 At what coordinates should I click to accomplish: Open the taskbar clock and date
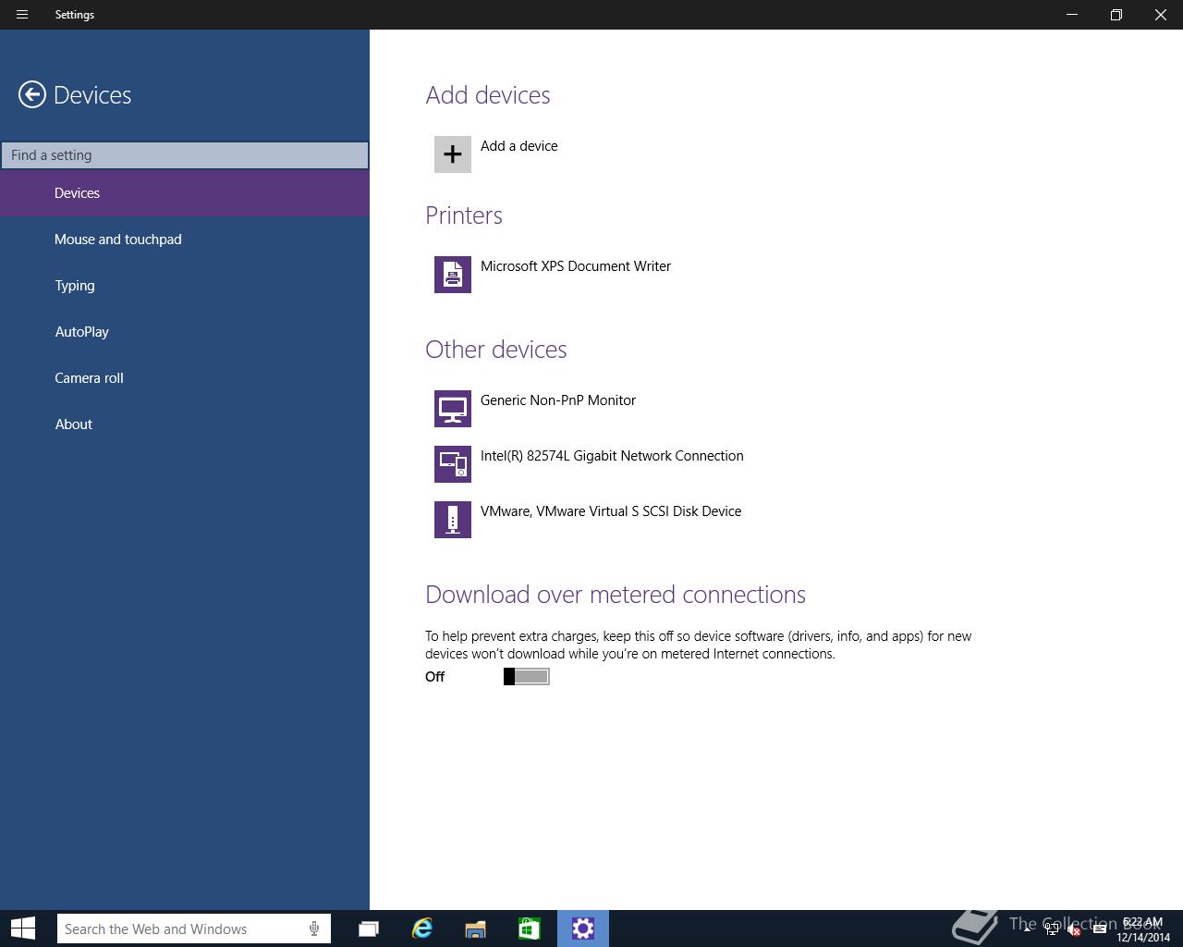(x=1142, y=929)
